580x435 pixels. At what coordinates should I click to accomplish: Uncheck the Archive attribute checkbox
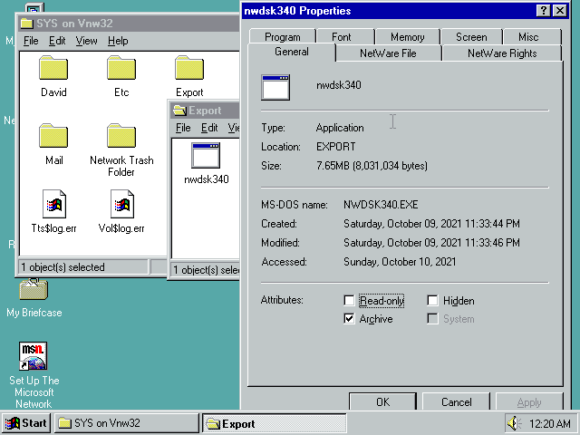click(349, 318)
